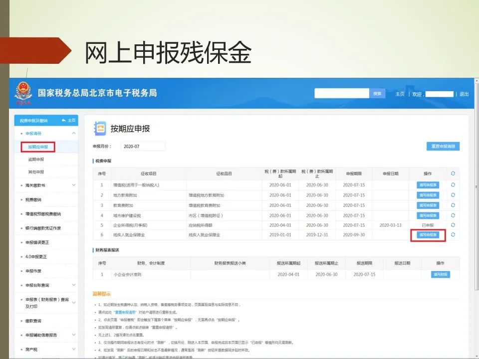Click the 小企业会计准则 cell

tap(127, 274)
